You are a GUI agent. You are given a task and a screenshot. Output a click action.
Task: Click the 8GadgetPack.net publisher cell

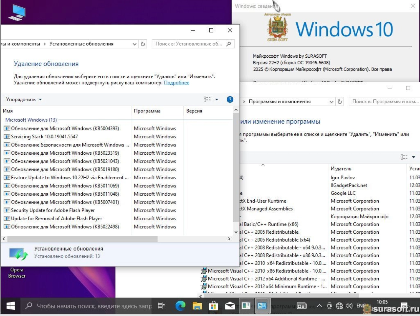tap(349, 185)
